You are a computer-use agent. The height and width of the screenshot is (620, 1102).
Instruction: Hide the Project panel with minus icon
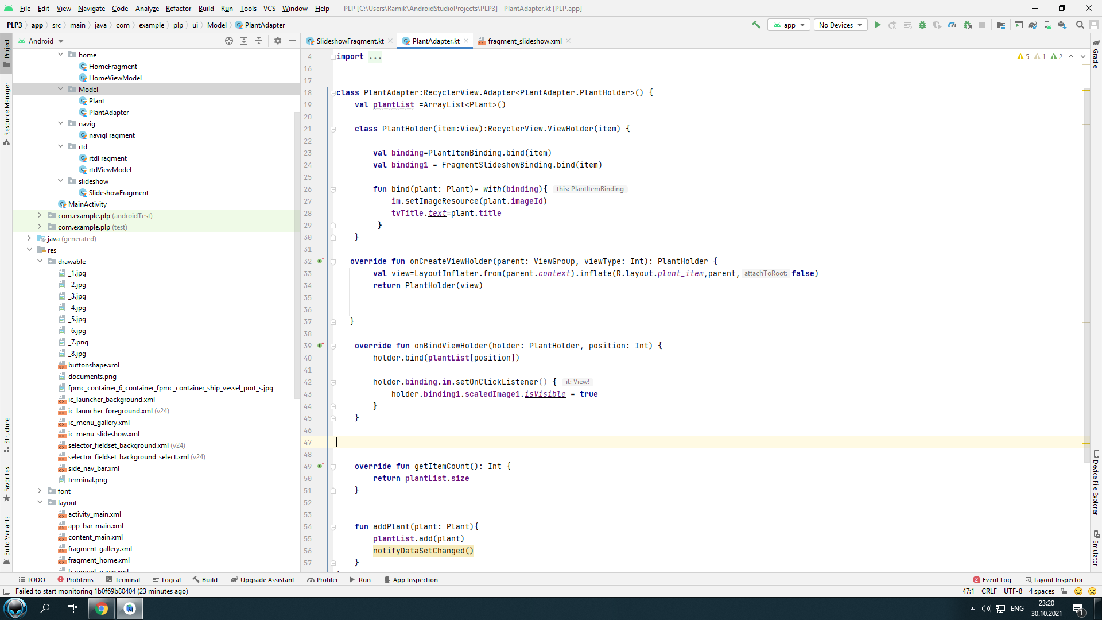point(293,41)
